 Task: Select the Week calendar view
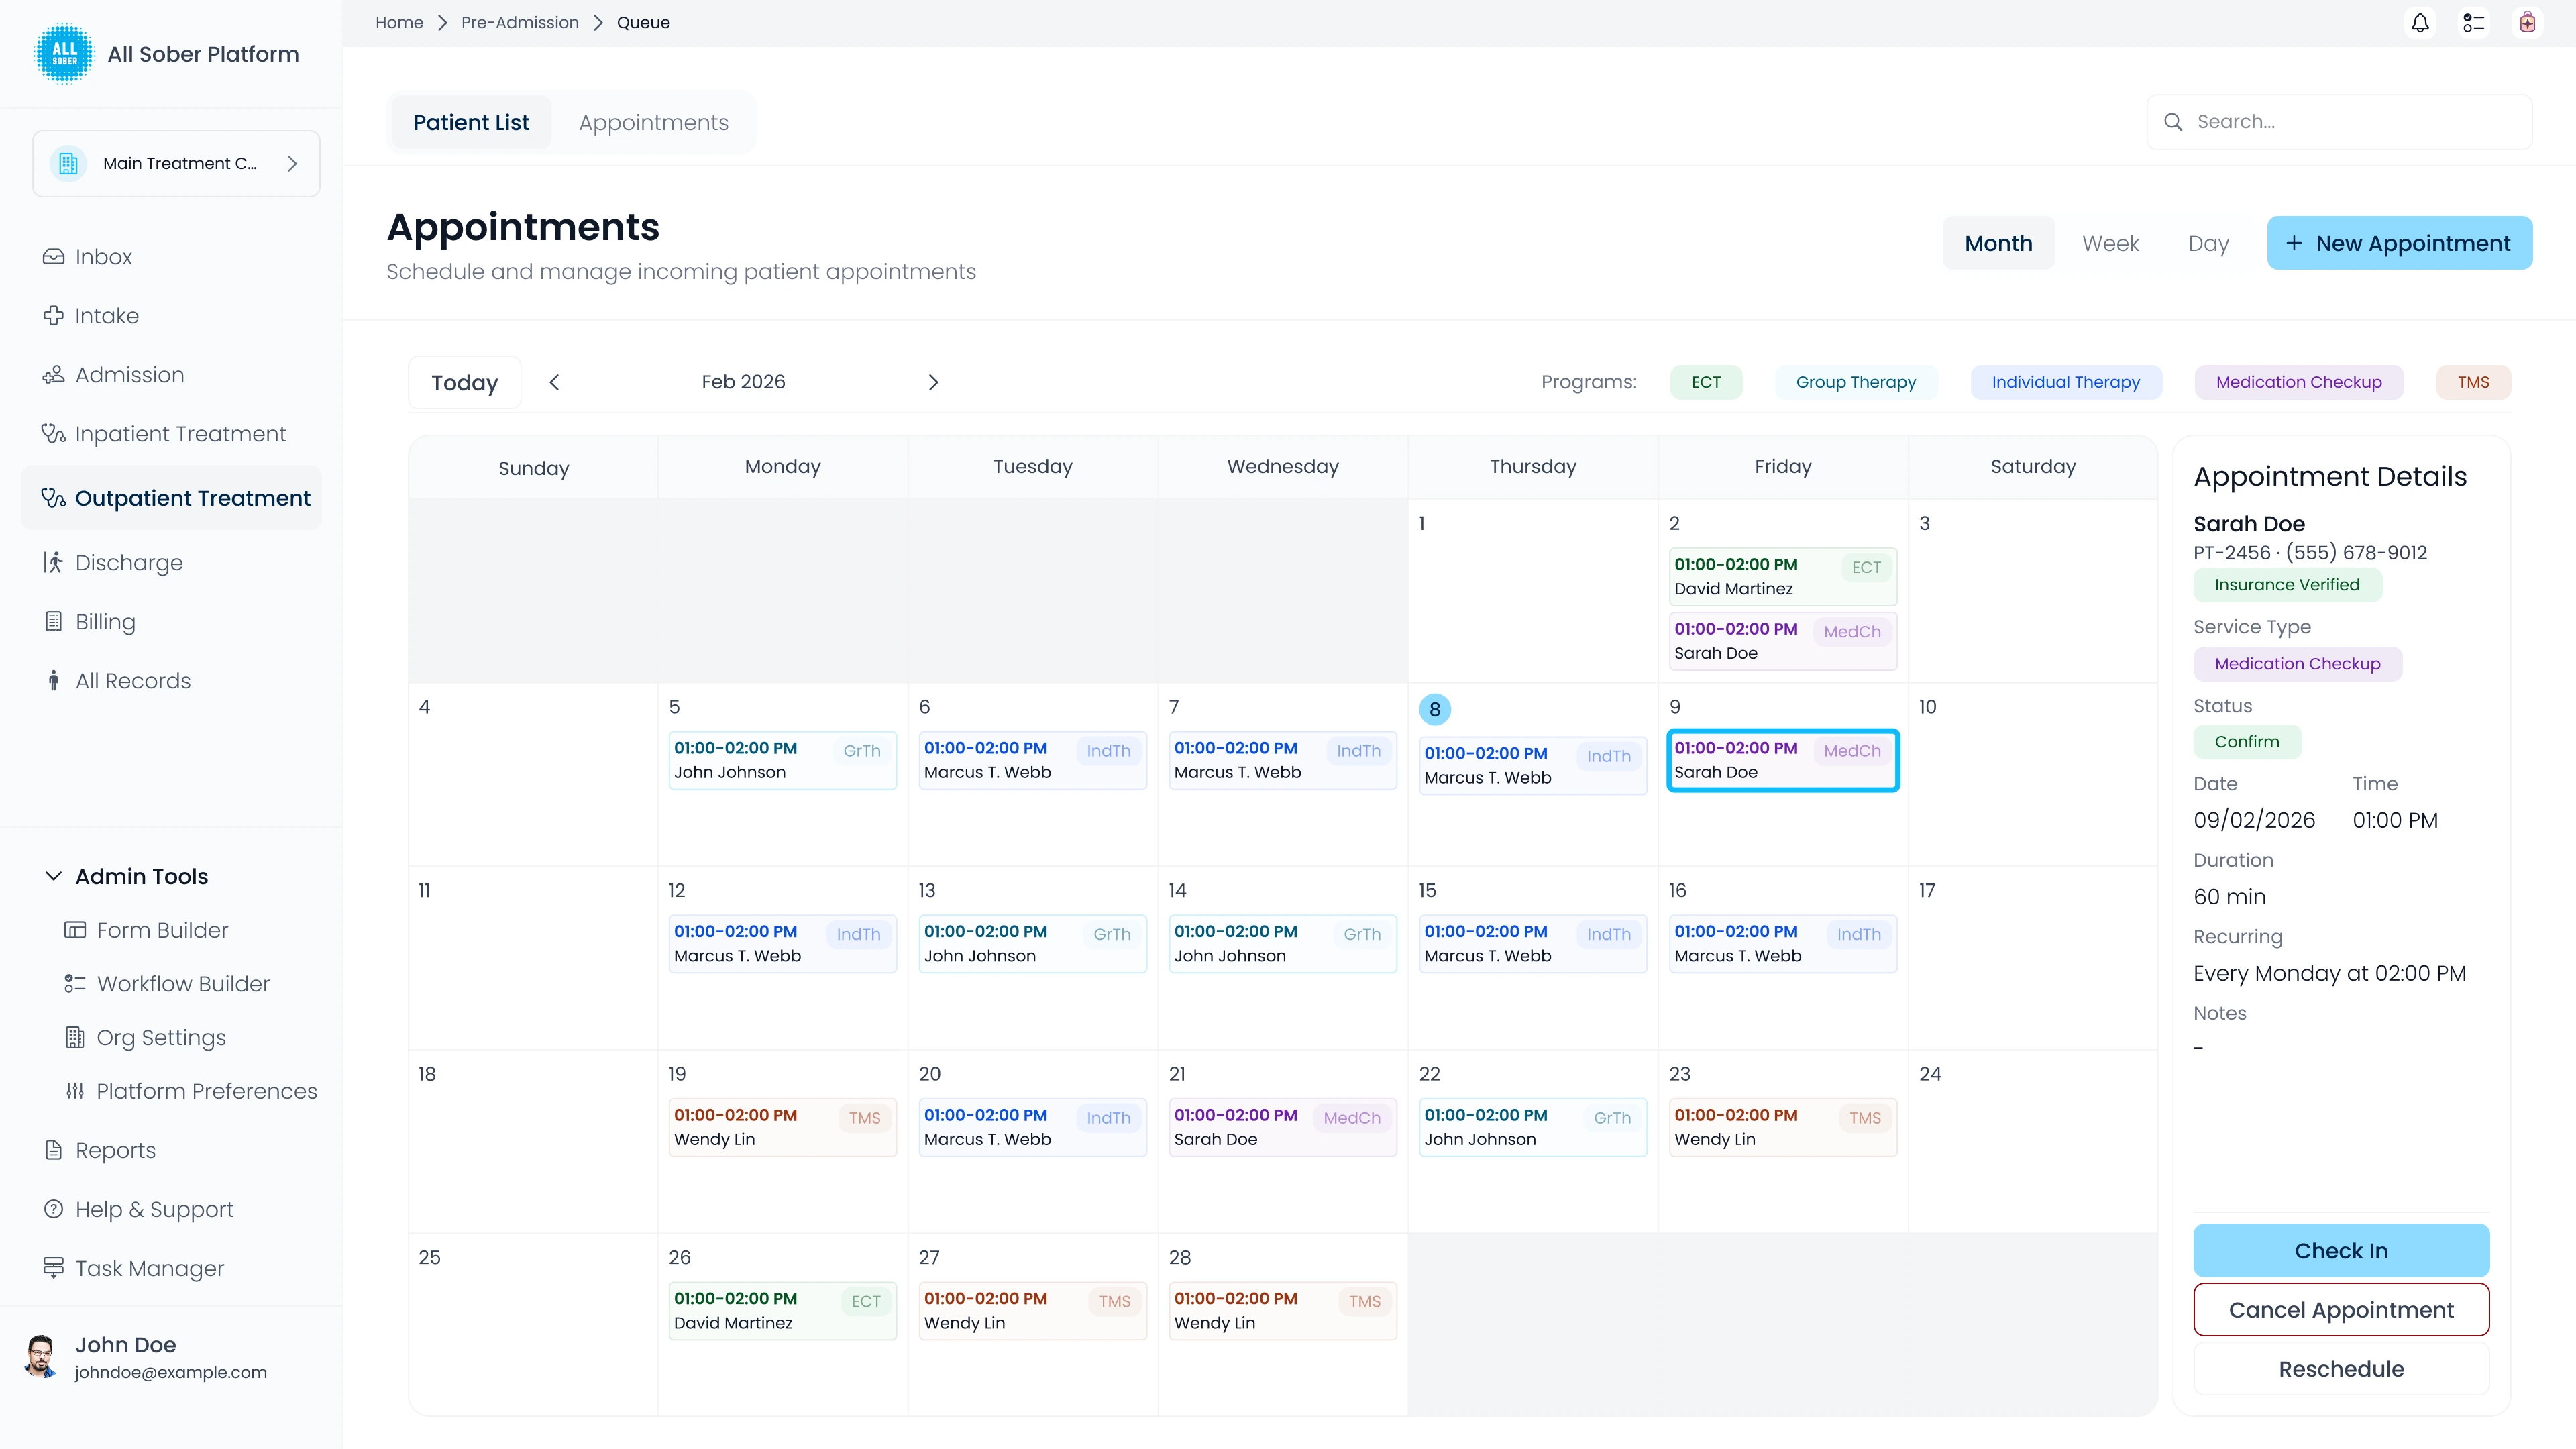click(x=2110, y=243)
